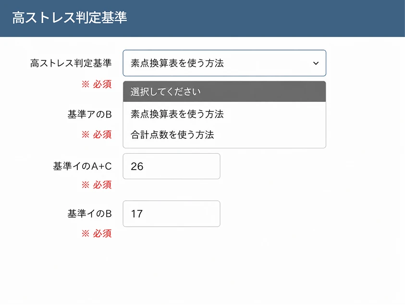Click the chevron arrow in the 高ストレス判定基準 select

pyautogui.click(x=316, y=63)
